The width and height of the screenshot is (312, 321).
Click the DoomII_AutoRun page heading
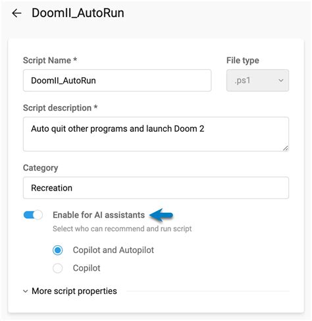(x=78, y=13)
